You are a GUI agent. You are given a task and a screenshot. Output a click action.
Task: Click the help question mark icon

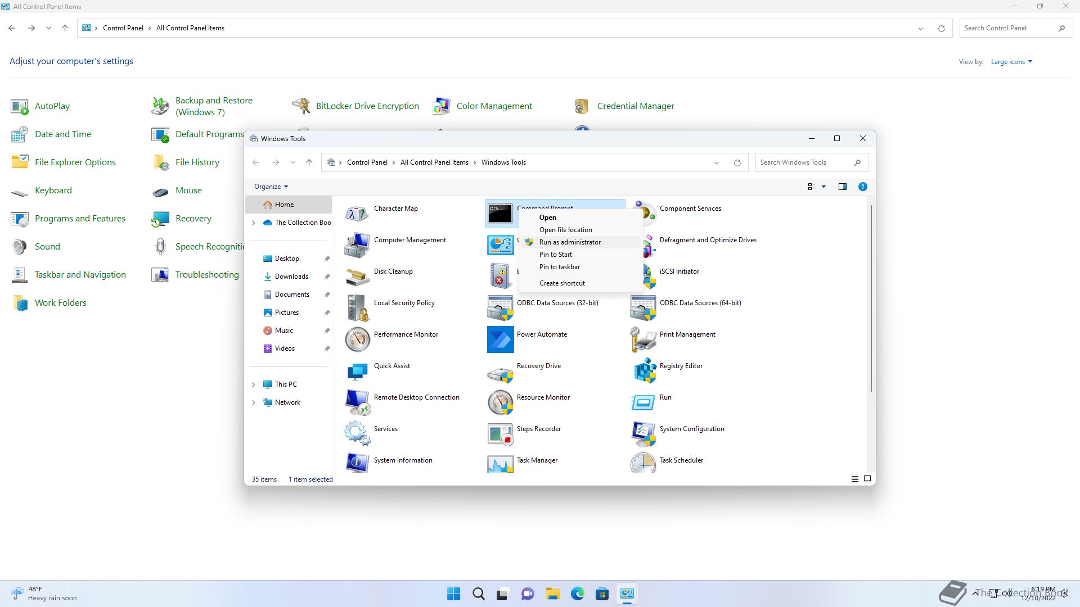(x=862, y=187)
